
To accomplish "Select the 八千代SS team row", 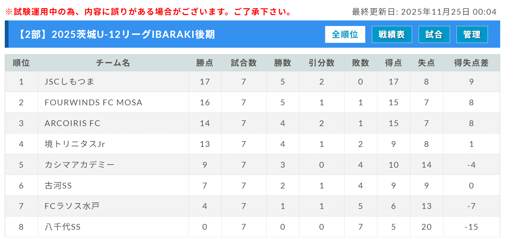I will (62, 227).
